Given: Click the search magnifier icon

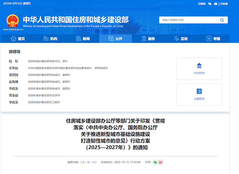Looking at the screenshot, I should point(222,20).
